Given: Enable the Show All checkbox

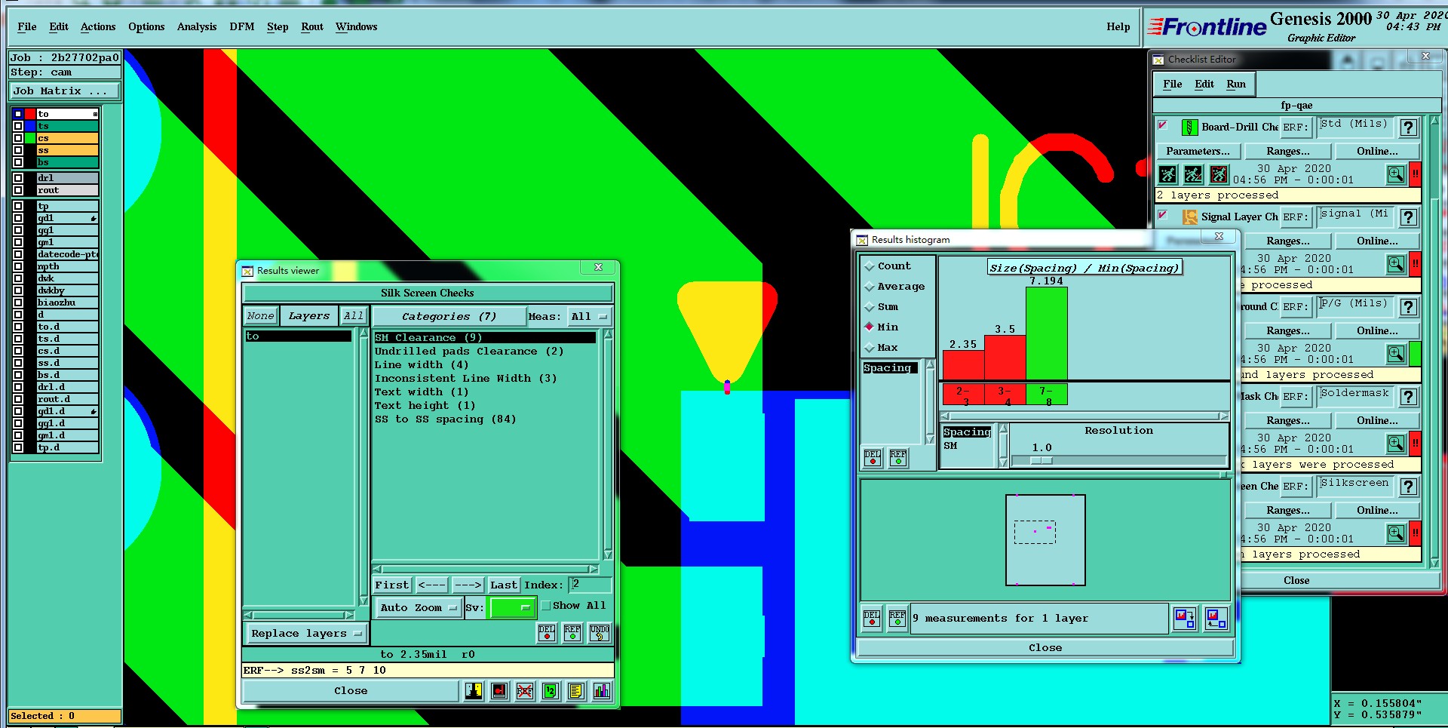Looking at the screenshot, I should (x=546, y=606).
